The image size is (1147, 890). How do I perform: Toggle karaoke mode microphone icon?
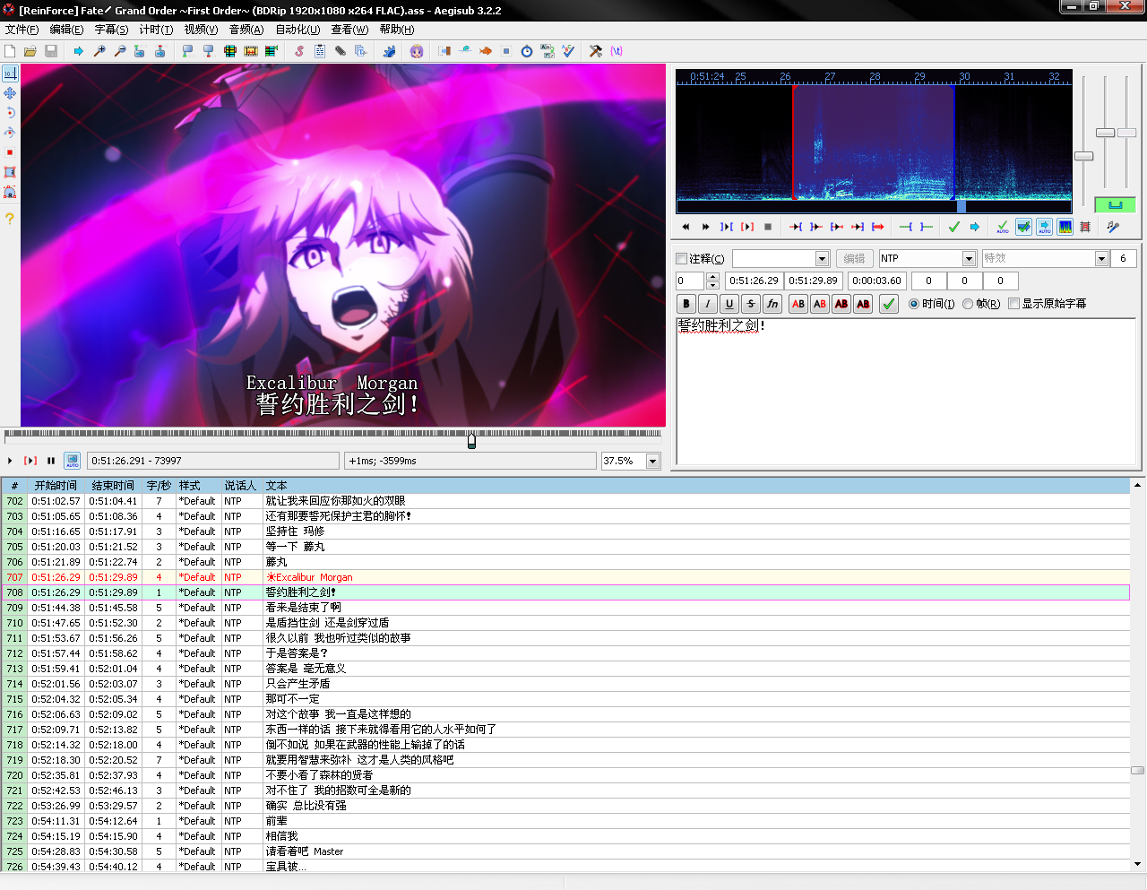pyautogui.click(x=1113, y=227)
